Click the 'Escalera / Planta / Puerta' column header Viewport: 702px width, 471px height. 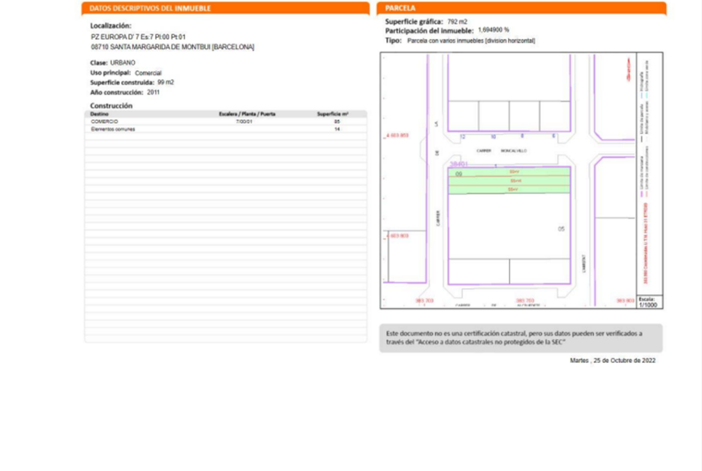tap(247, 113)
